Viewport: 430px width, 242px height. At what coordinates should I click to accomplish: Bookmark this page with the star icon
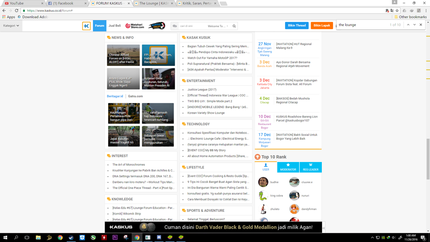[x=397, y=10]
